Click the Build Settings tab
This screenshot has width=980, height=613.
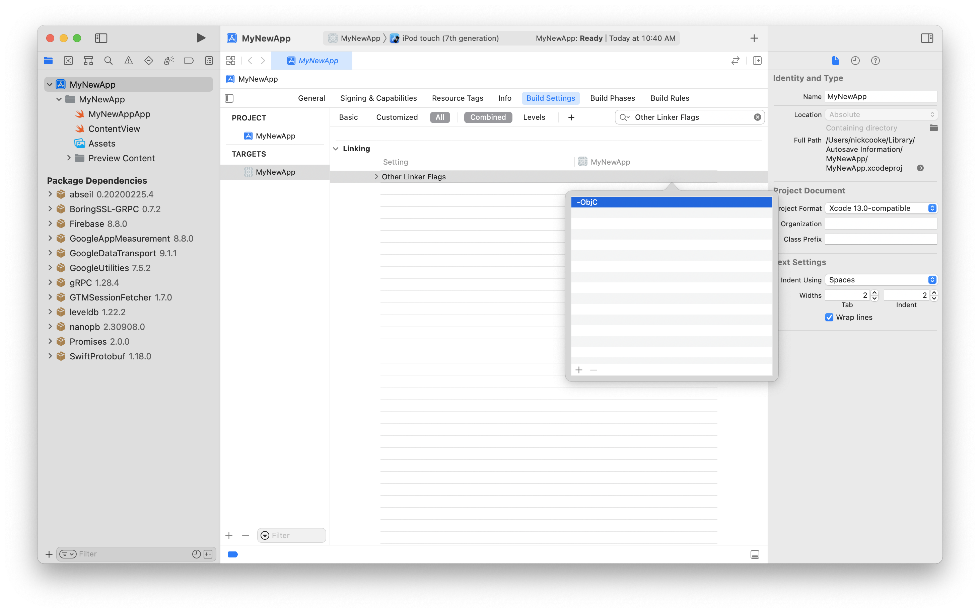coord(550,98)
